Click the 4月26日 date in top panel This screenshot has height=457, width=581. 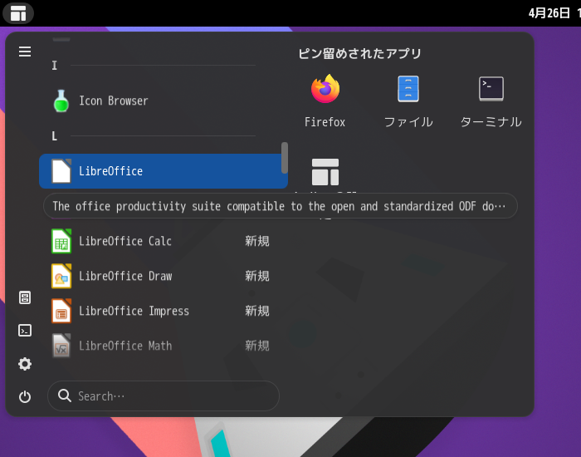tap(549, 13)
